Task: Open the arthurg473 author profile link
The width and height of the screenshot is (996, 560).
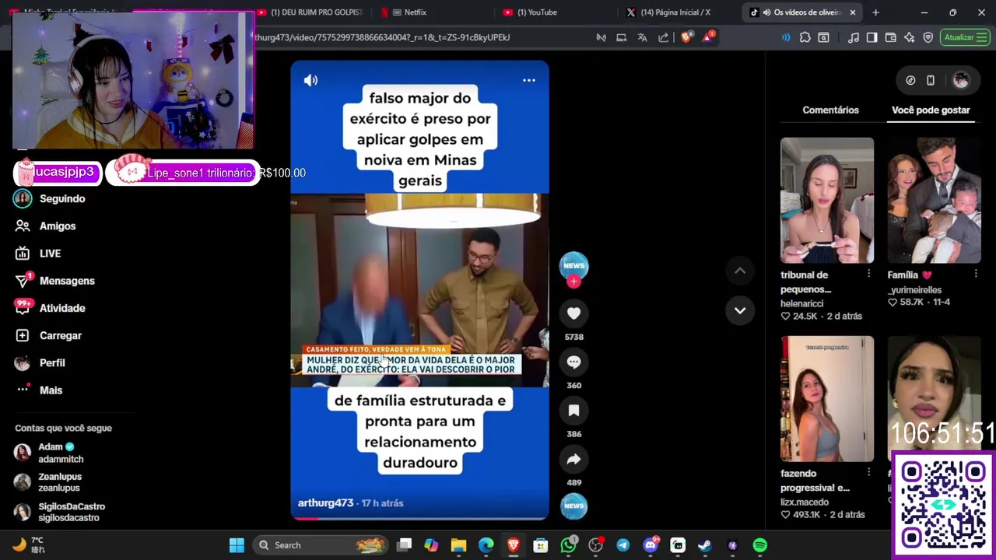Action: [x=325, y=503]
